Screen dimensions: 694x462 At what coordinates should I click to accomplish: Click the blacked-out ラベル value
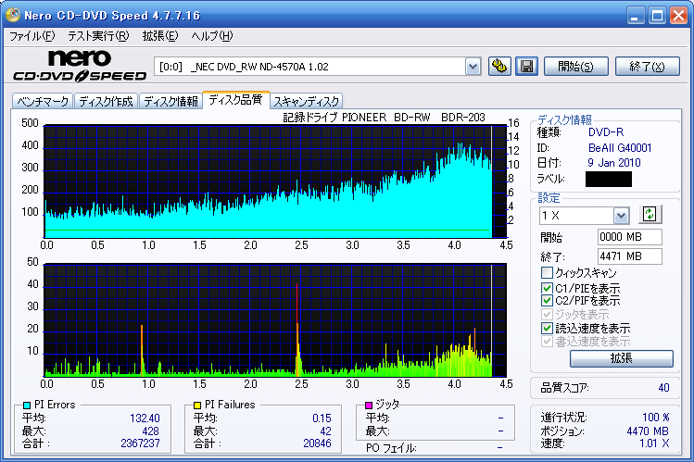tap(609, 179)
